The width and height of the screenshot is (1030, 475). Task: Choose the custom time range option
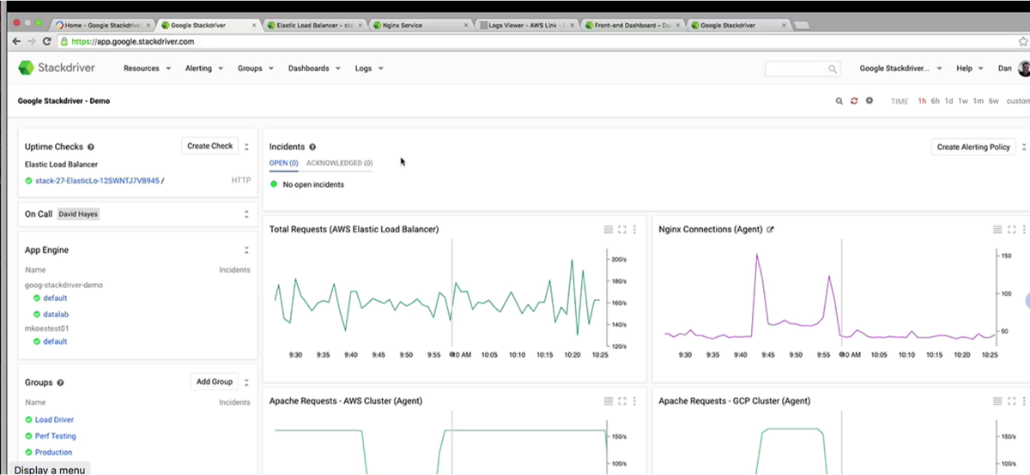click(x=1018, y=101)
